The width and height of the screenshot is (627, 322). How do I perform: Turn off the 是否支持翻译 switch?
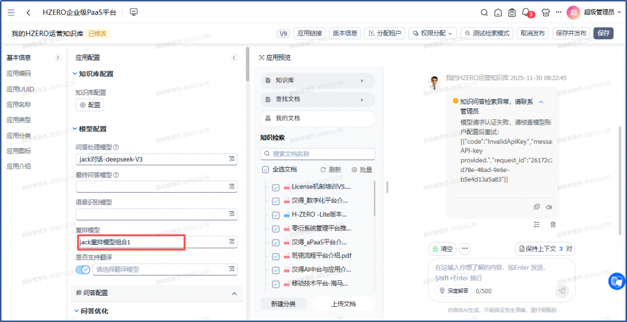click(x=83, y=269)
